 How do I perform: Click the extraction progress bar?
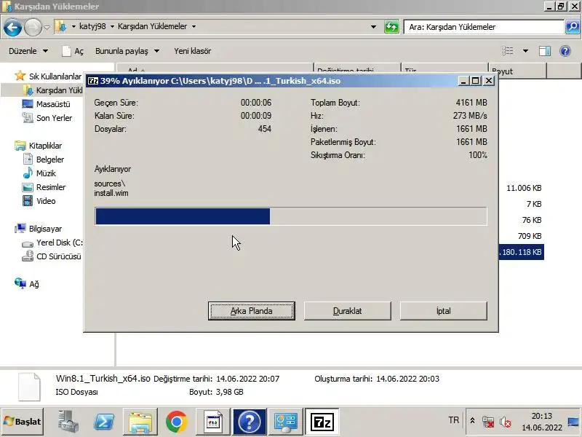point(290,216)
